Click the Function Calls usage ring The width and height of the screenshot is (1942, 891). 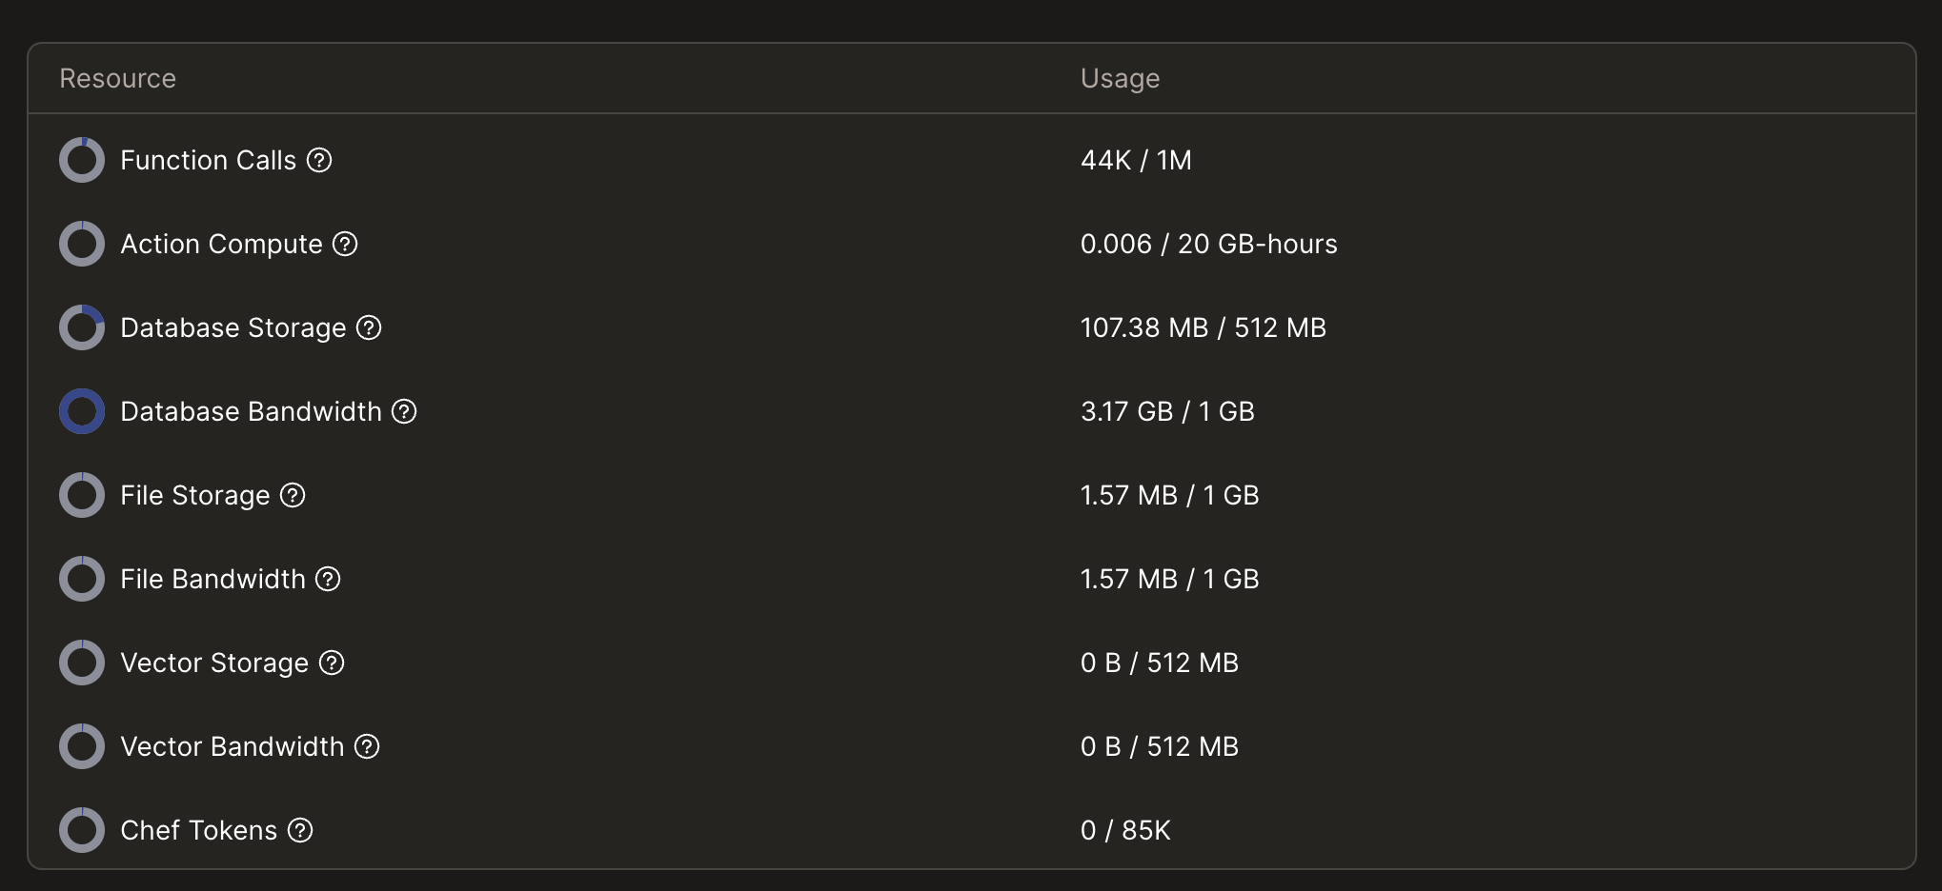click(x=82, y=160)
